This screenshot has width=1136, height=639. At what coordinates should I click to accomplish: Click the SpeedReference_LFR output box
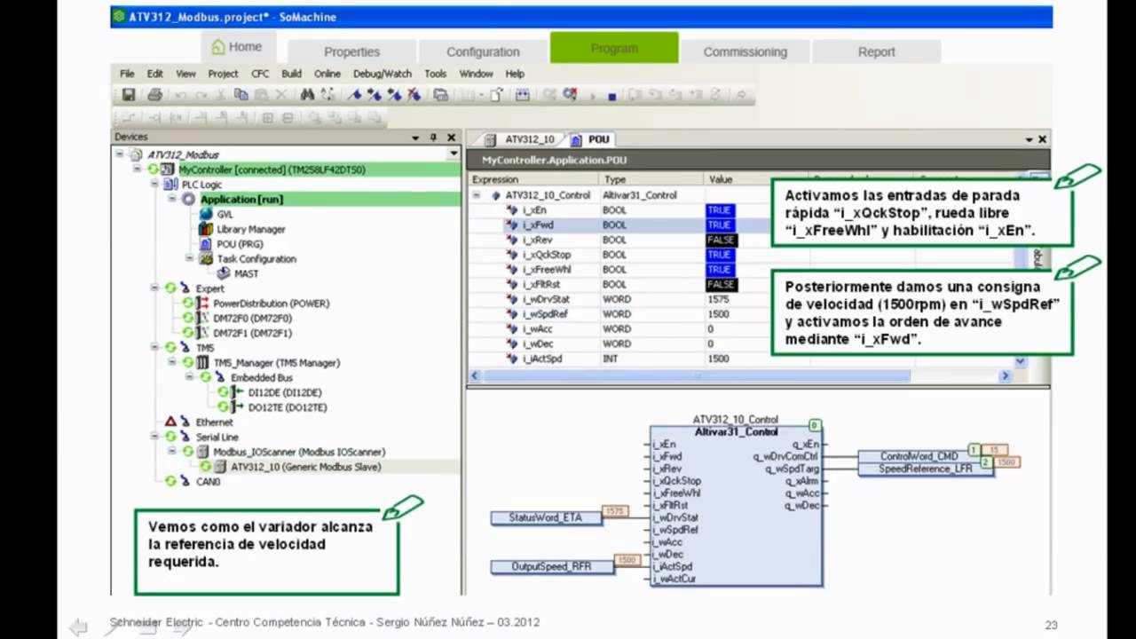pos(926,469)
